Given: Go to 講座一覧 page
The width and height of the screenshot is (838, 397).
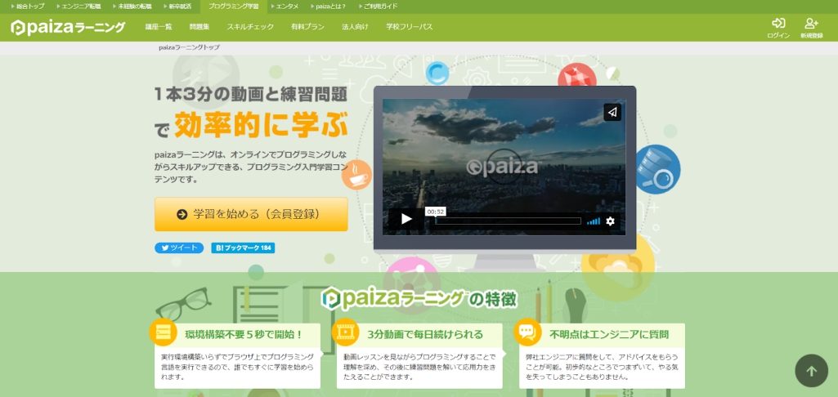Looking at the screenshot, I should 159,27.
